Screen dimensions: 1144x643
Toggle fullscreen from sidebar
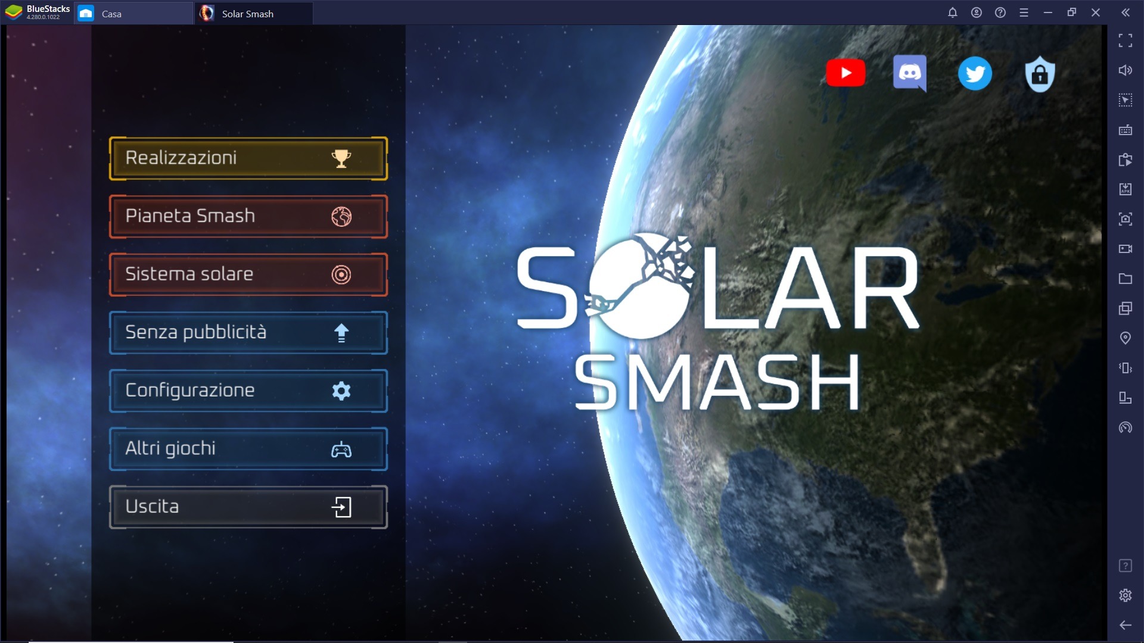point(1126,40)
